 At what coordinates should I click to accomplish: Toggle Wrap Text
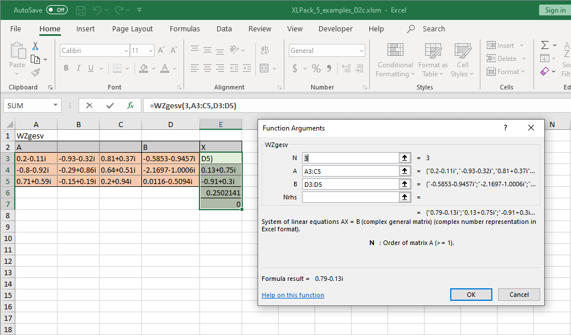click(265, 50)
